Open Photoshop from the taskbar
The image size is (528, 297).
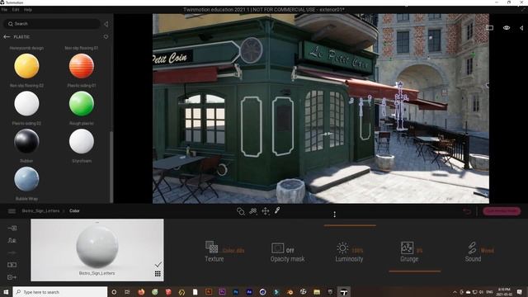(236, 292)
